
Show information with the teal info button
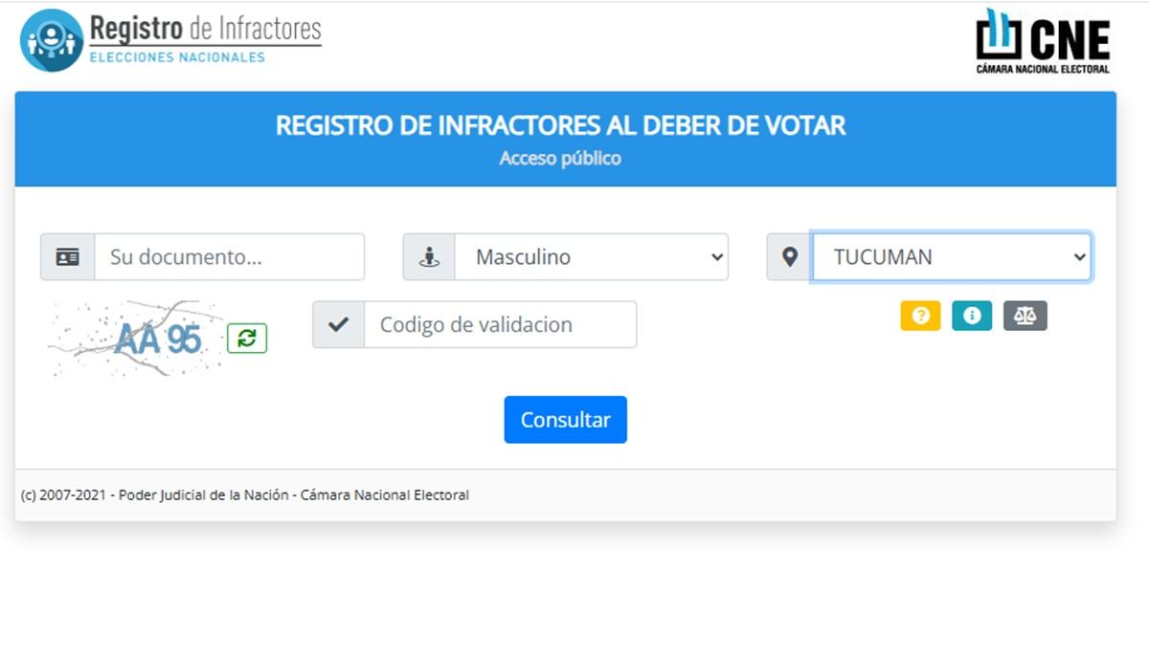point(972,316)
